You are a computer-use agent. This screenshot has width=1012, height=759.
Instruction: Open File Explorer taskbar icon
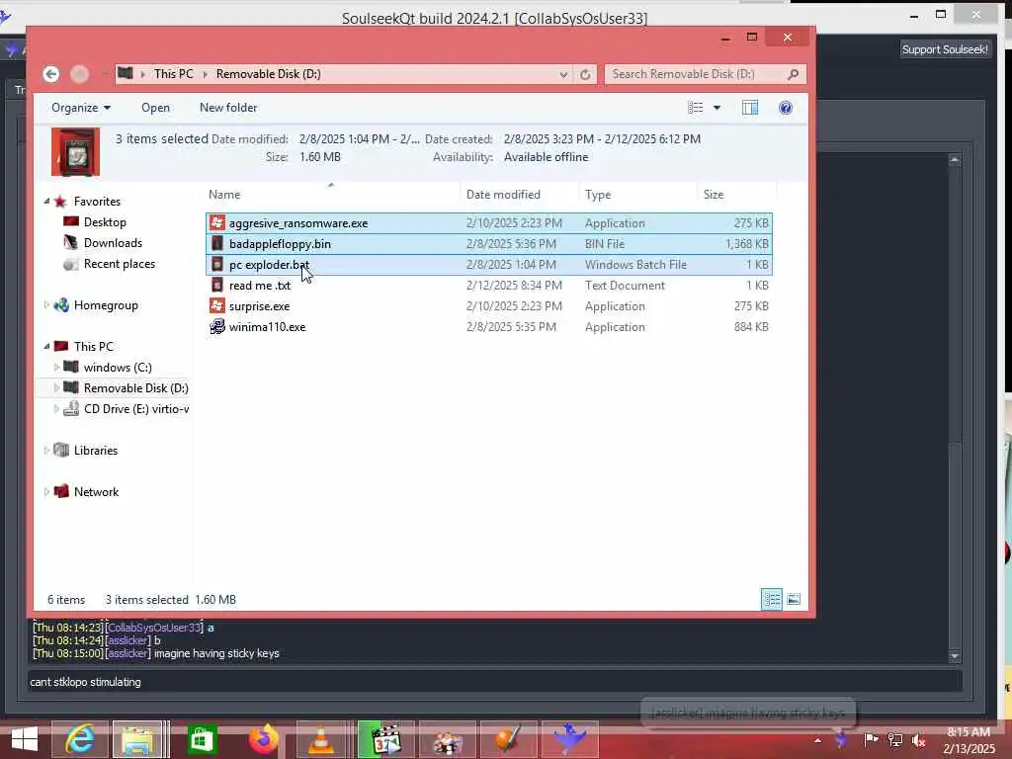[x=138, y=739]
